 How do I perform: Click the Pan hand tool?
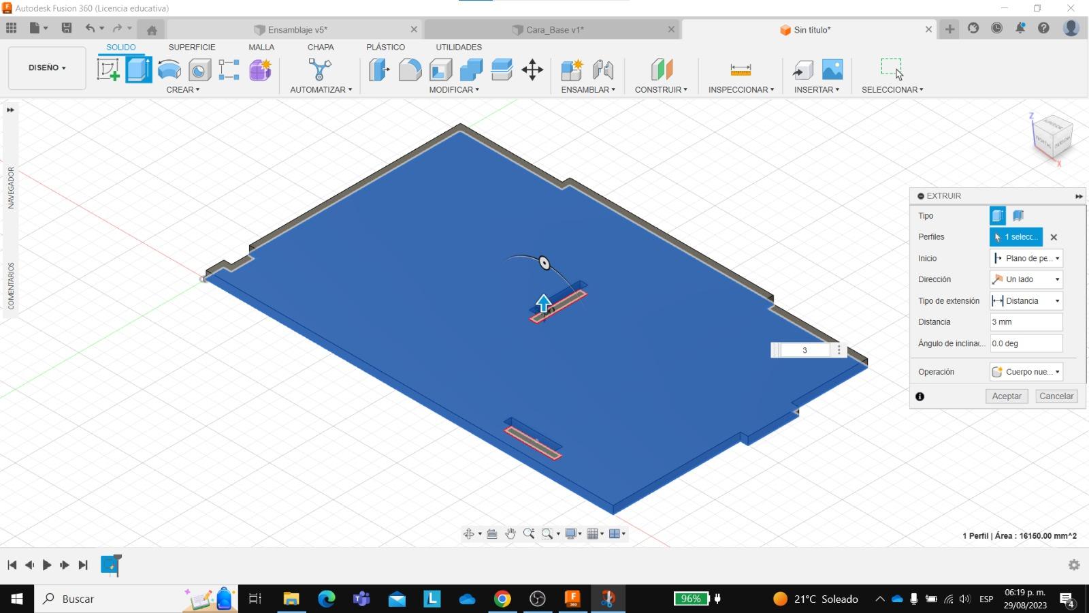coord(510,534)
